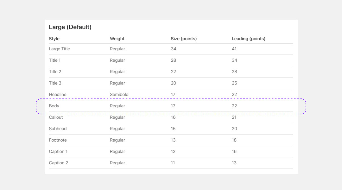Select the Title 2 row label
This screenshot has width=342, height=190.
click(x=55, y=72)
